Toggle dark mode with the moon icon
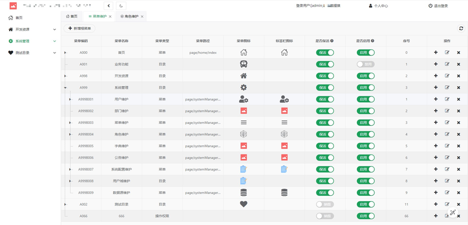The width and height of the screenshot is (468, 225). (x=121, y=6)
